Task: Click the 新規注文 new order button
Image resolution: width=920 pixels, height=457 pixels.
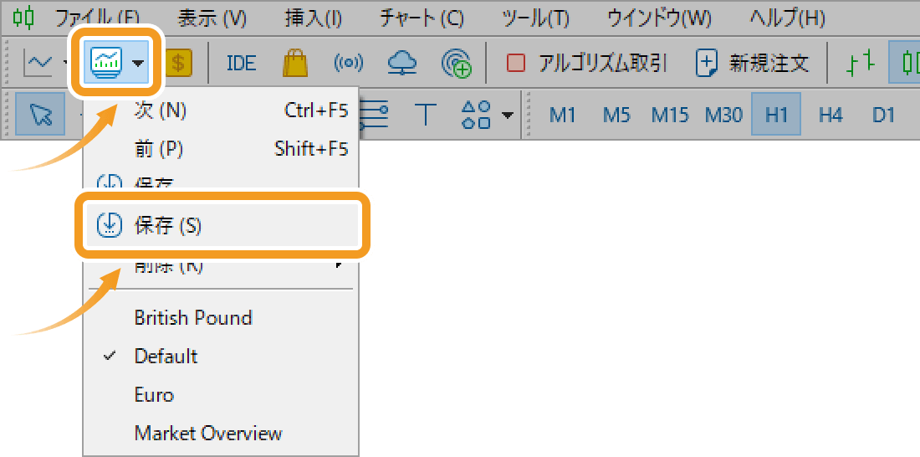Action: (753, 63)
